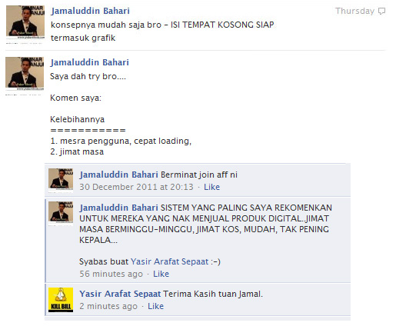Open author name before 'SISTEM YANG PALING' comment
396x326 pixels.
pyautogui.click(x=118, y=208)
